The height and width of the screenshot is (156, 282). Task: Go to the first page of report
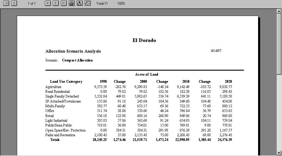6,3
